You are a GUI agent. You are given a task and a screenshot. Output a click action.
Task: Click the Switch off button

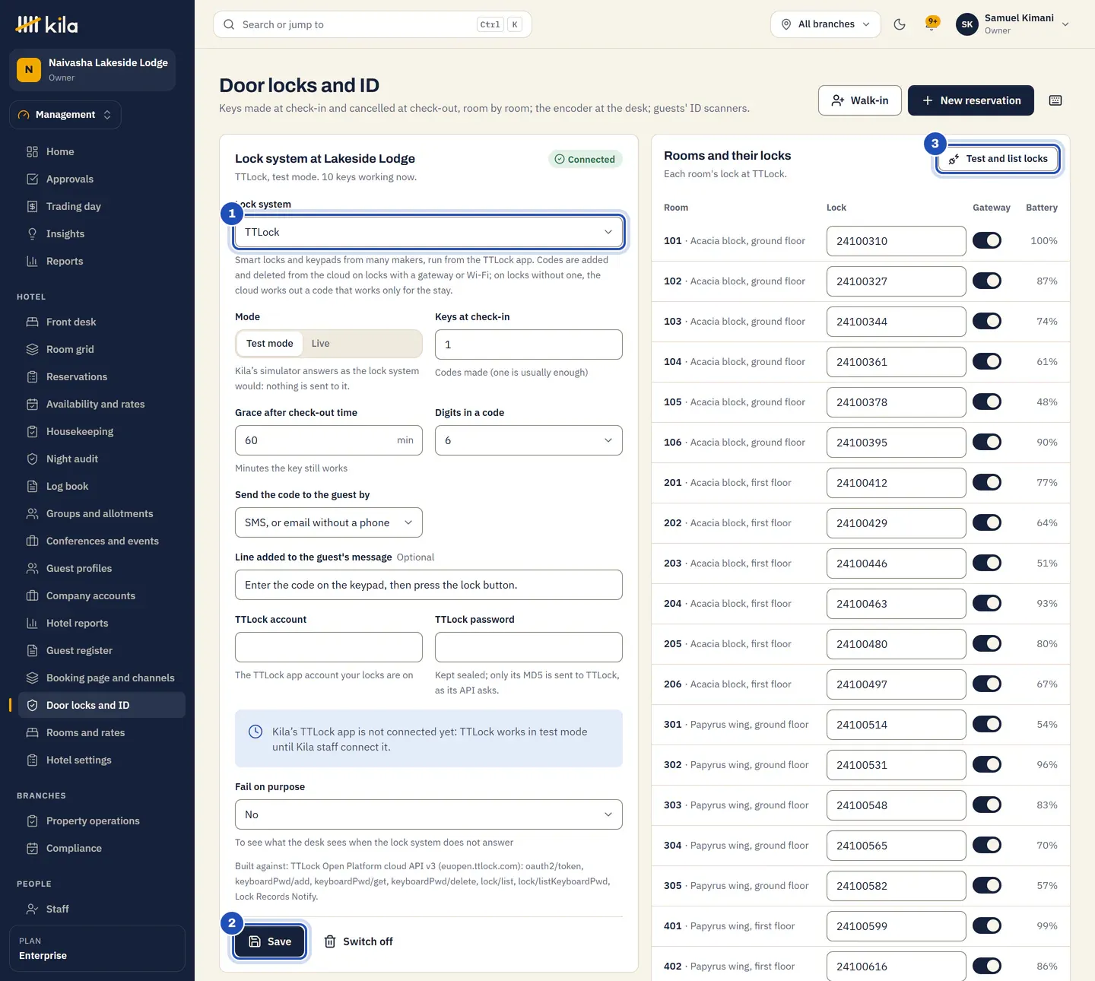(x=358, y=941)
